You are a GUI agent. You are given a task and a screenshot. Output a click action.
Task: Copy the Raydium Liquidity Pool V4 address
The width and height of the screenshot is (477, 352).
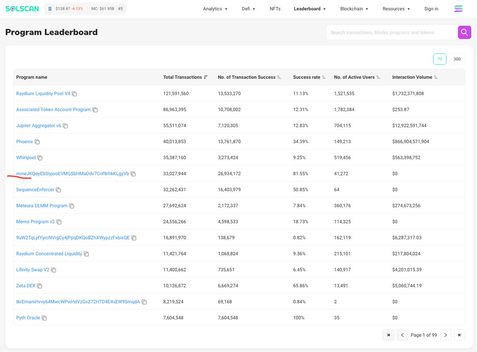[x=74, y=94]
